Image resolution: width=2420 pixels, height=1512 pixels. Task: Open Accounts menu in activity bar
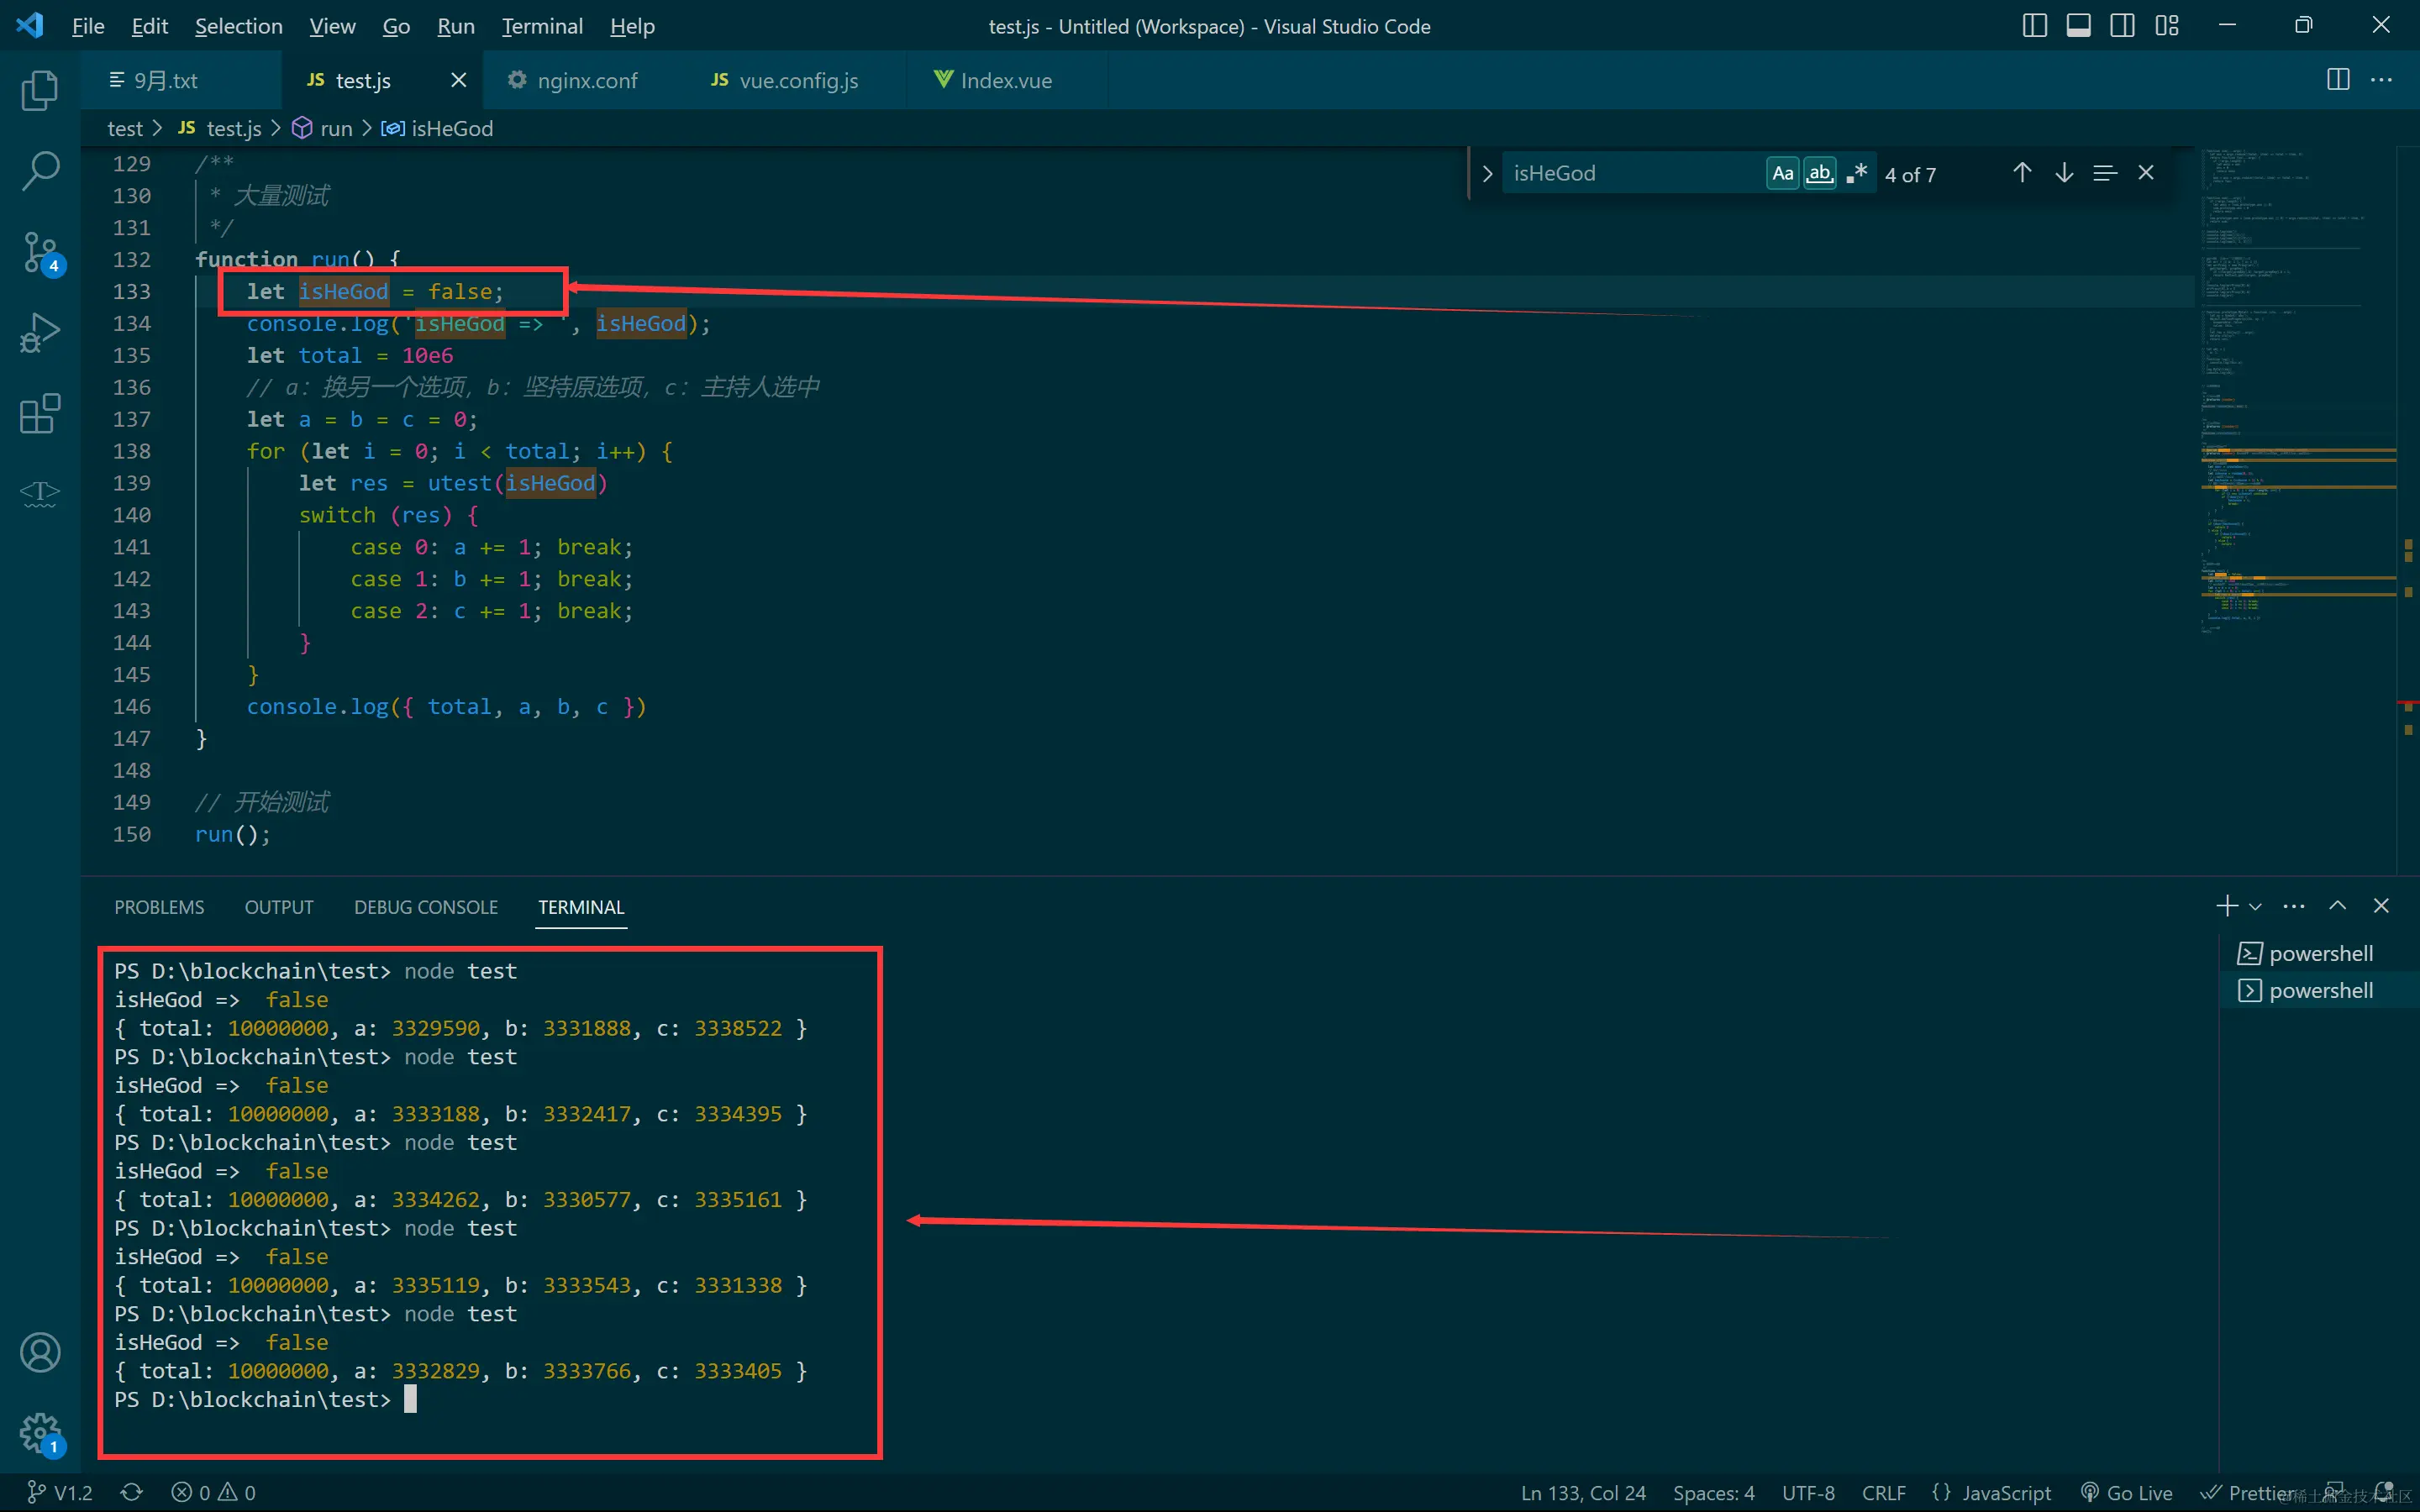click(40, 1352)
